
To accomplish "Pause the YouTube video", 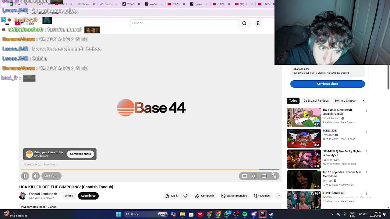I will coord(25,176).
